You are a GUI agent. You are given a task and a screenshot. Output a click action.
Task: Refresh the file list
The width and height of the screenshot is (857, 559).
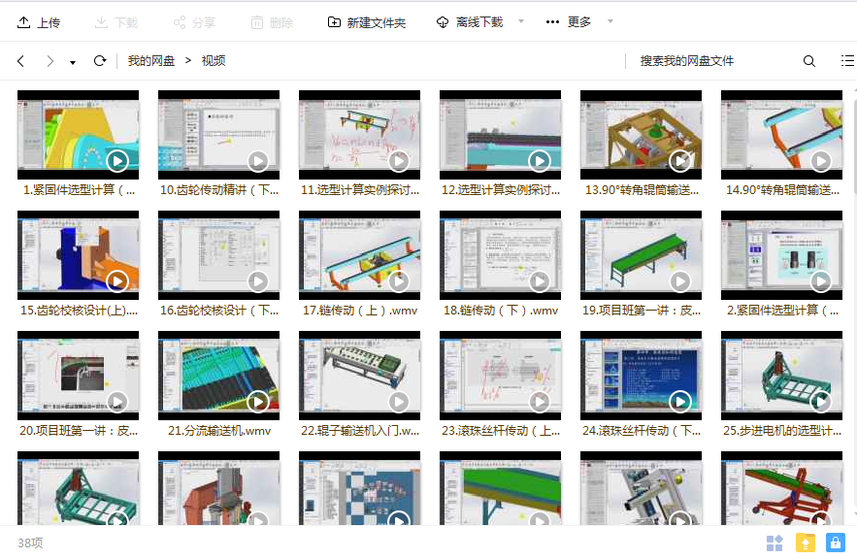click(x=99, y=61)
